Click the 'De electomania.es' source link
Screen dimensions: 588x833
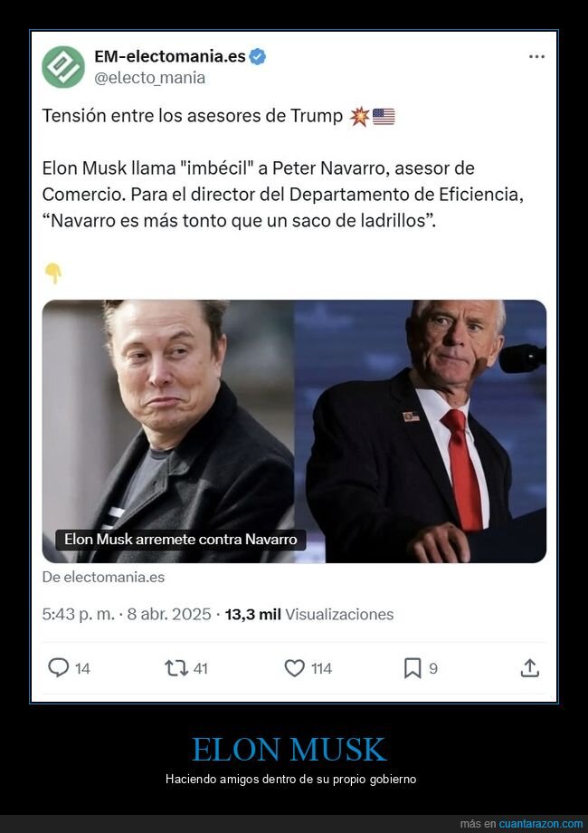(103, 577)
